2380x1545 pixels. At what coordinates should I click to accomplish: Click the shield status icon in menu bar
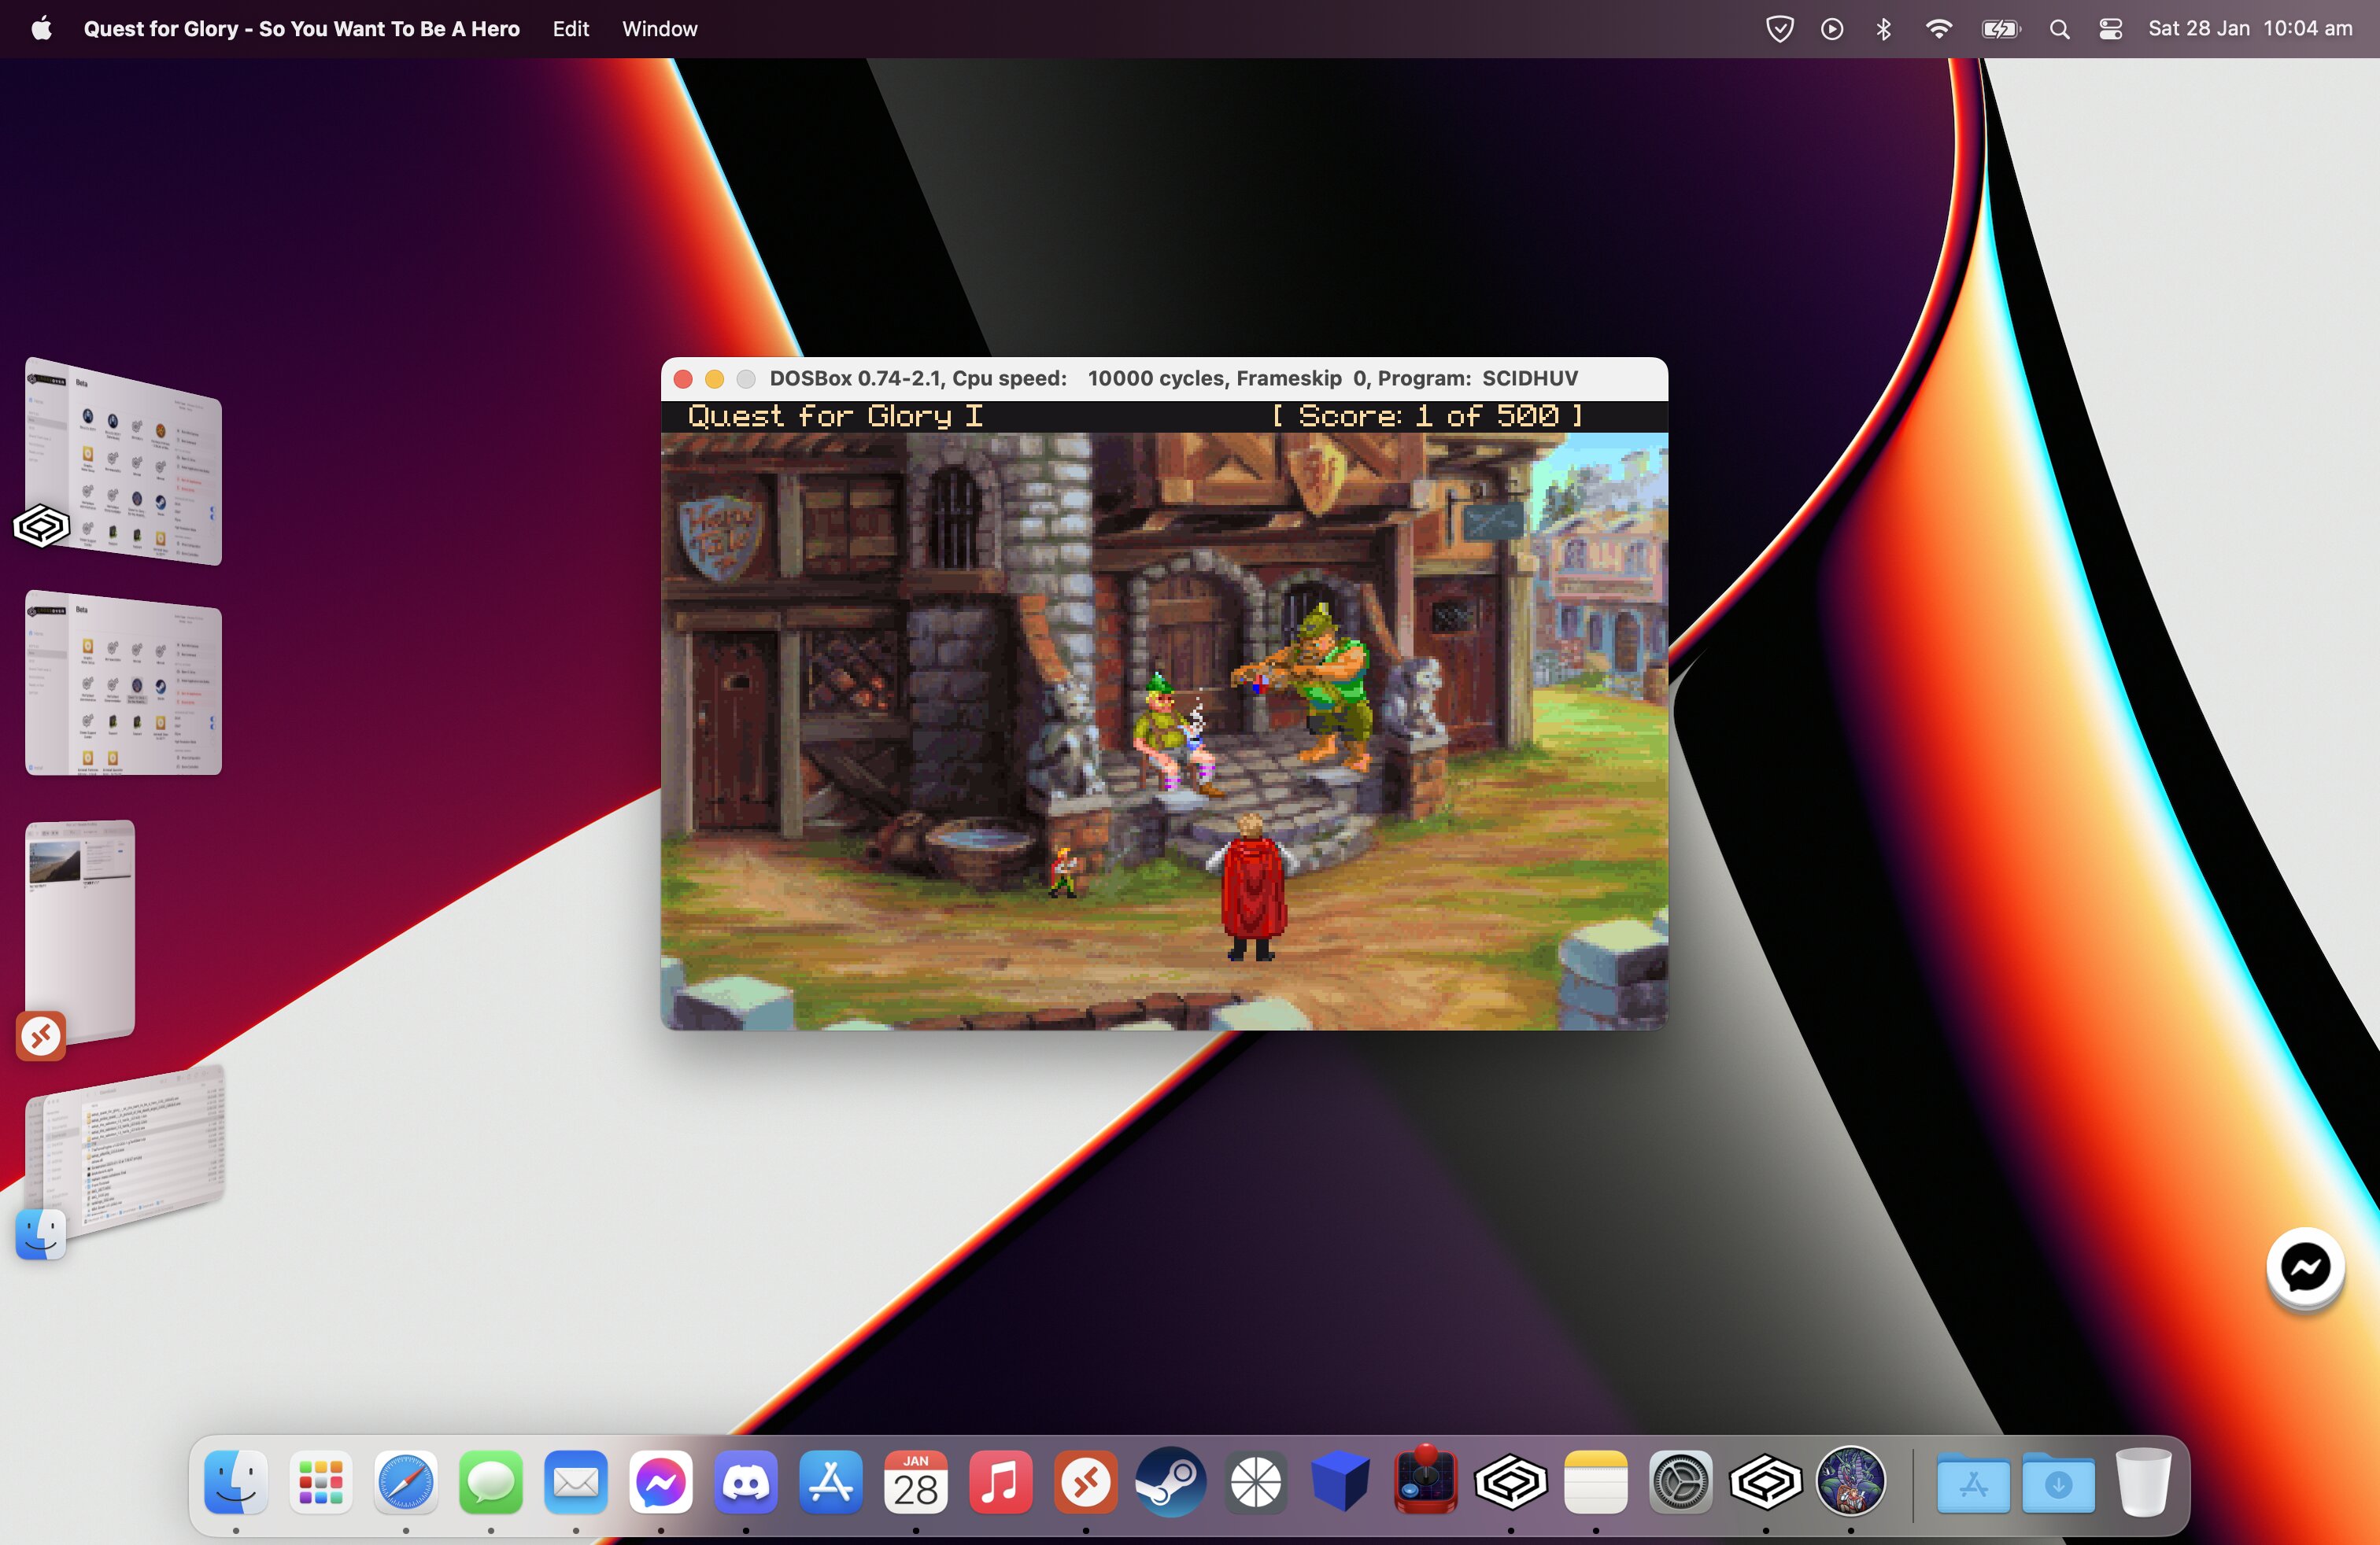[1779, 28]
